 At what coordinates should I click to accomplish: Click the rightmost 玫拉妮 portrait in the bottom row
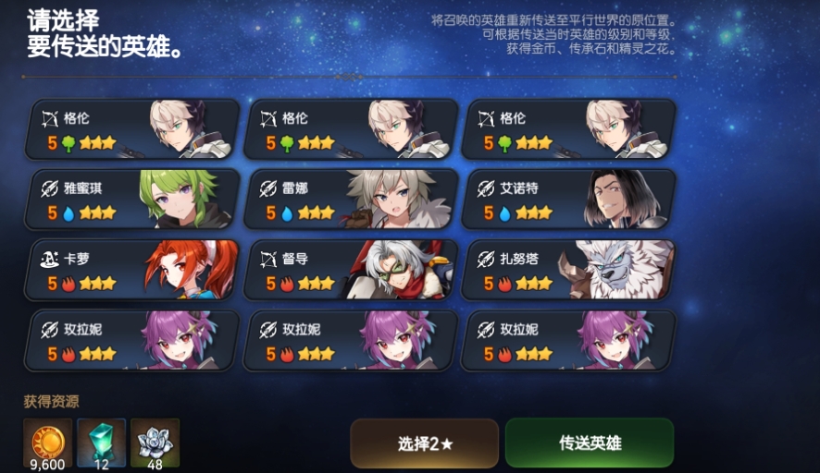[617, 340]
